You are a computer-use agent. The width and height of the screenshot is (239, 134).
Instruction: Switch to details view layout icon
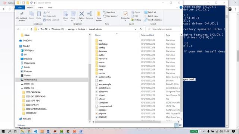point(176,125)
